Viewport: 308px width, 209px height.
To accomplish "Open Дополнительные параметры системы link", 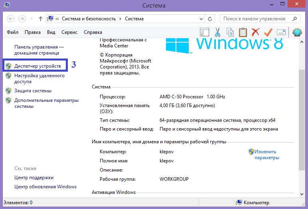I will [46, 104].
